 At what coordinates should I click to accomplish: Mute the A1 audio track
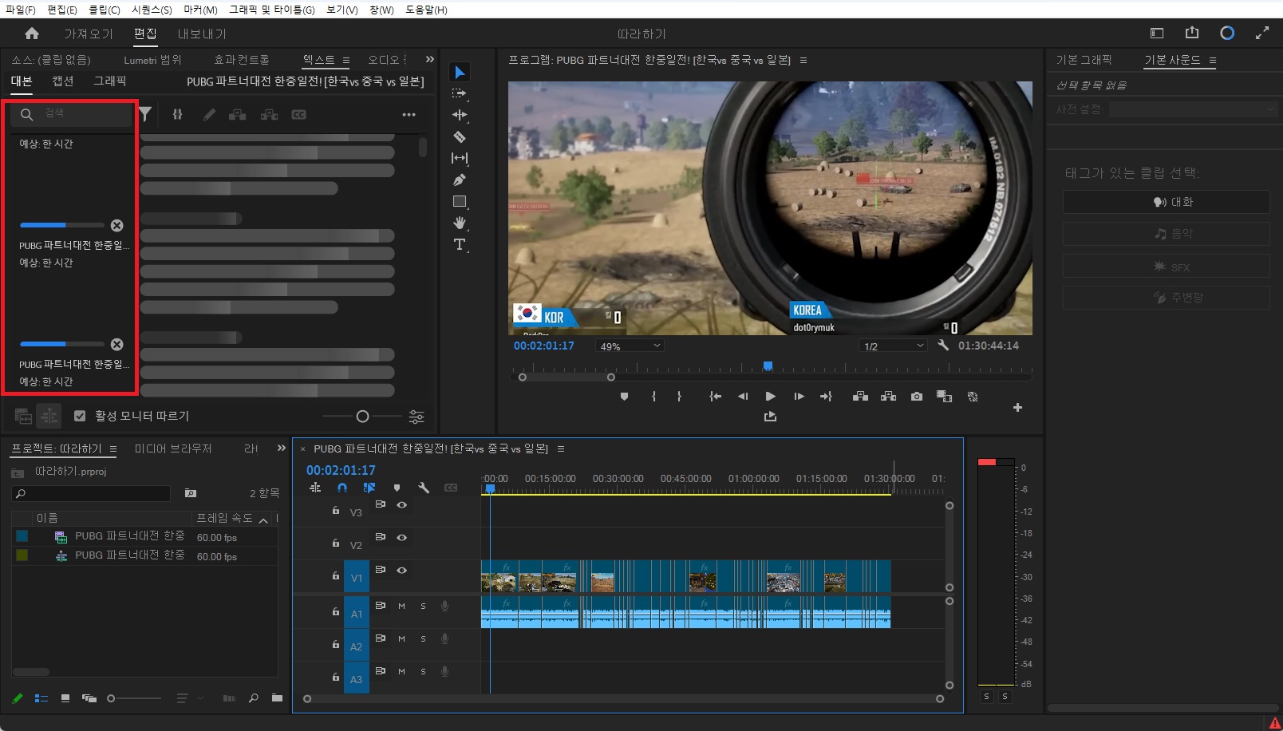pyautogui.click(x=401, y=606)
